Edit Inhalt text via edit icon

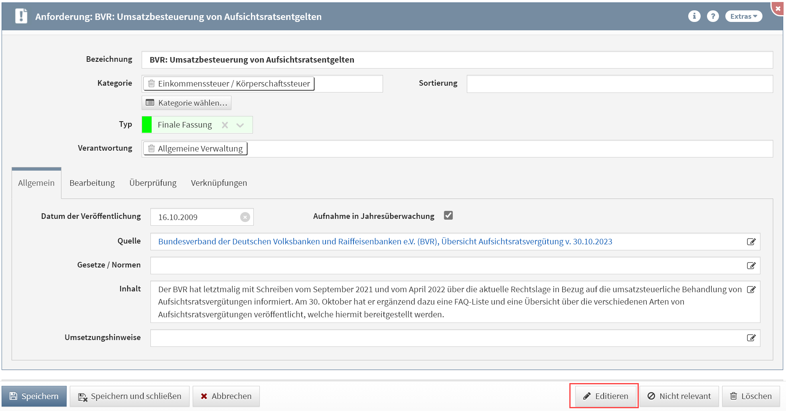click(751, 289)
